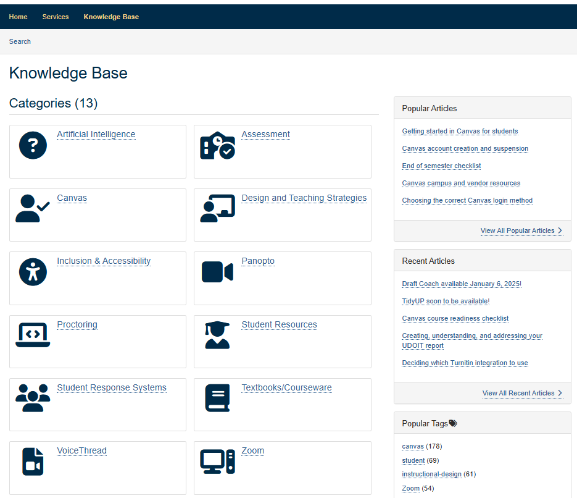
Task: Click the Zoom desktop computer icon
Action: click(217, 462)
